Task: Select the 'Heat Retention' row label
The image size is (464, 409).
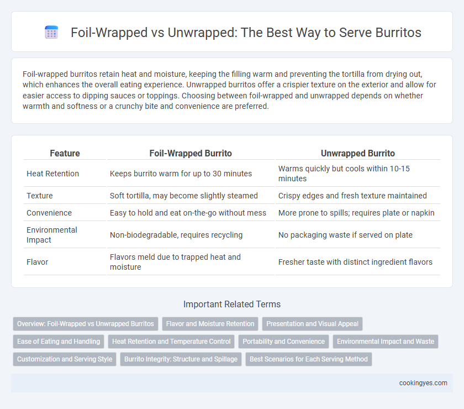Action: point(52,174)
